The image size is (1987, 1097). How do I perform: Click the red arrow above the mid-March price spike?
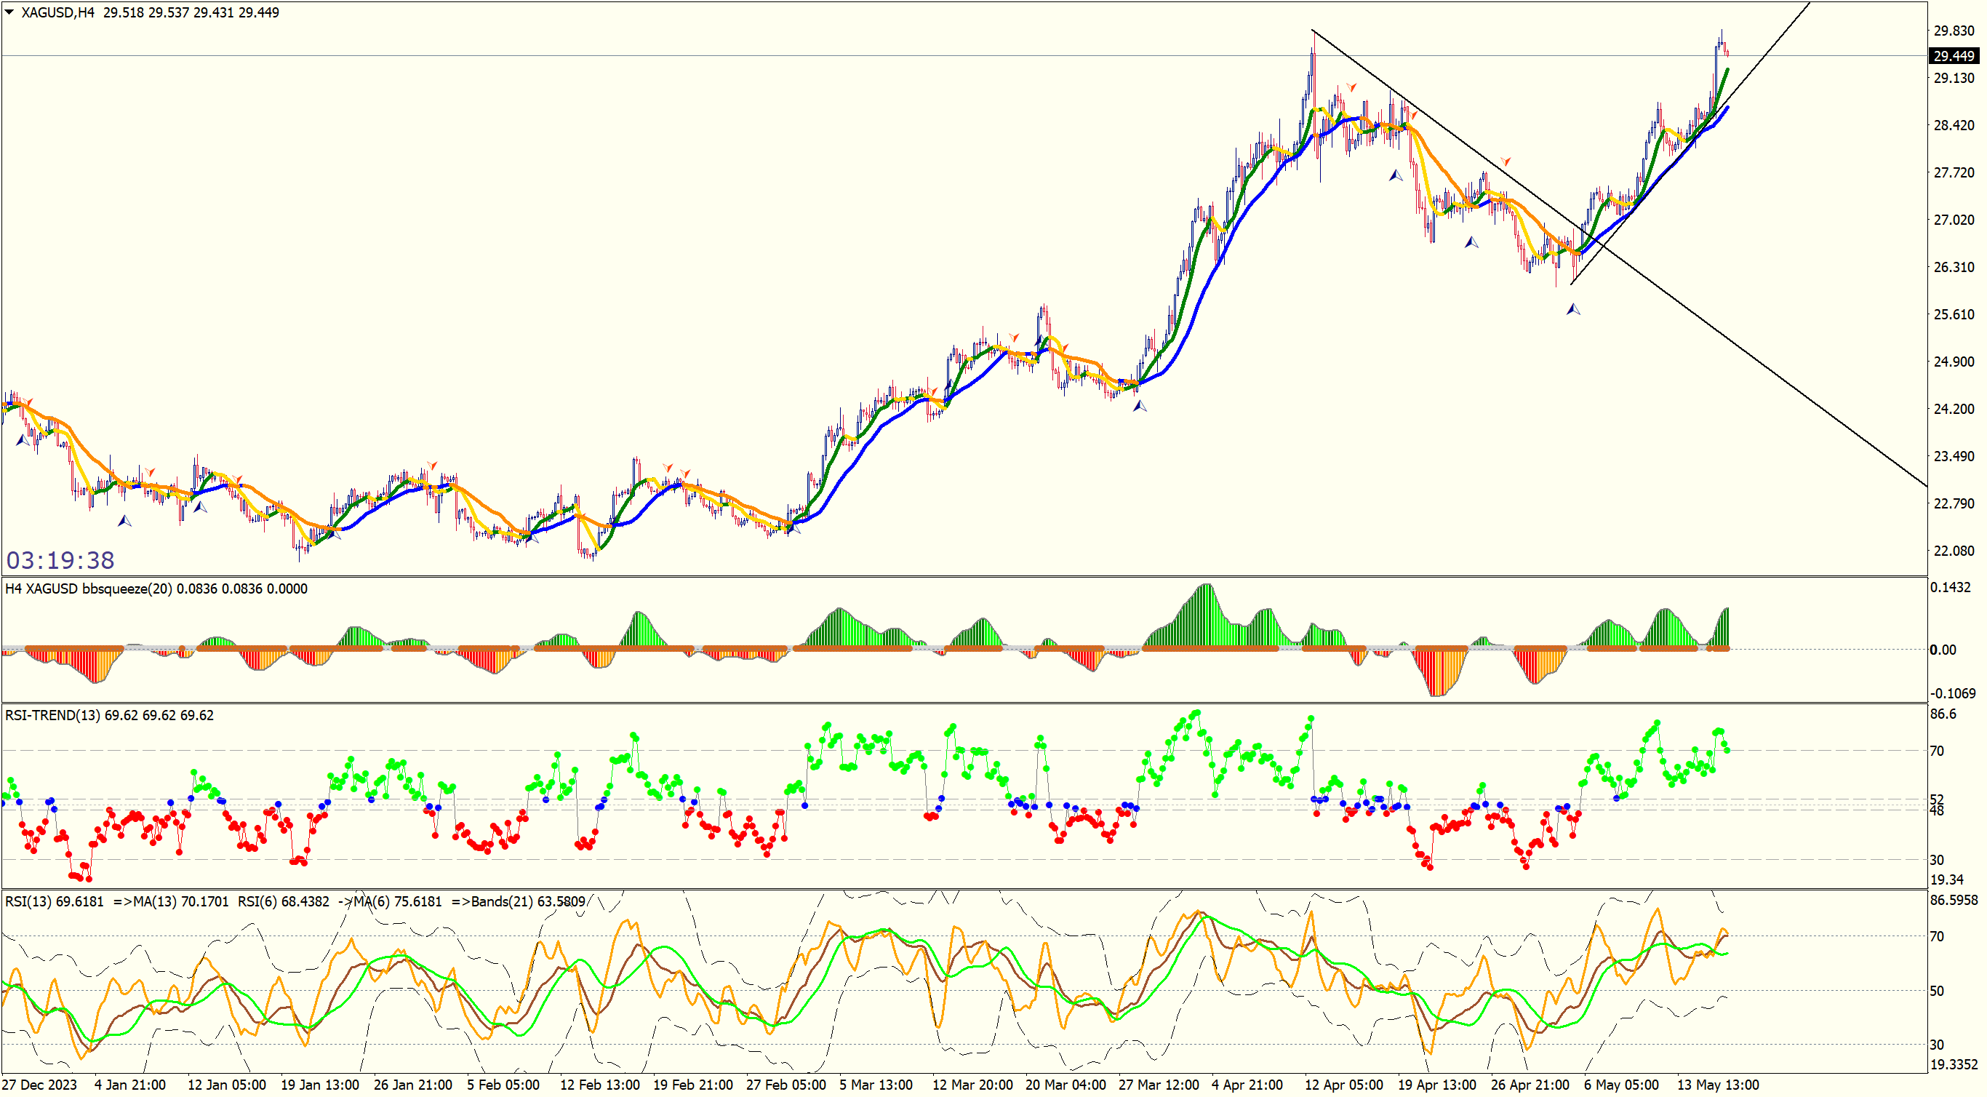pyautogui.click(x=1014, y=338)
